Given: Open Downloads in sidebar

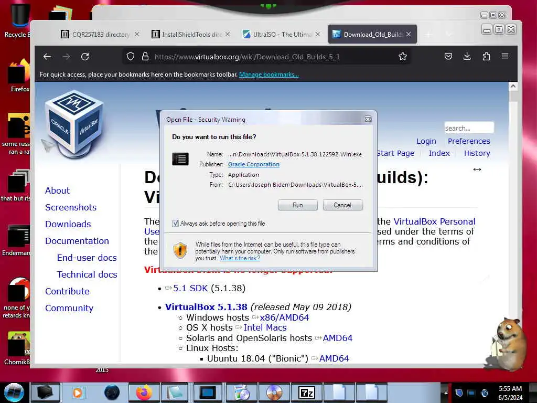Looking at the screenshot, I should click(68, 224).
